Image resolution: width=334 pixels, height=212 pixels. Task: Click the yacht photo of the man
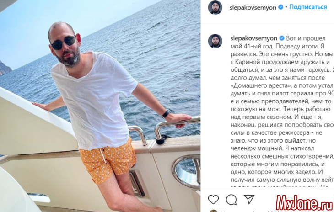tap(100, 106)
